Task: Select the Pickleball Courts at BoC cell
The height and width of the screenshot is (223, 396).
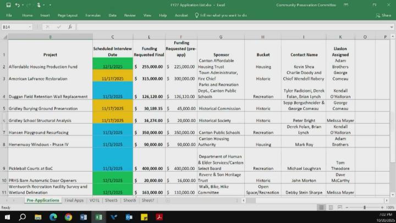Action: [50, 168]
